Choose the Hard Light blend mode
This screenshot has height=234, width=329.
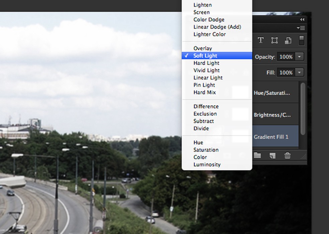(217, 63)
